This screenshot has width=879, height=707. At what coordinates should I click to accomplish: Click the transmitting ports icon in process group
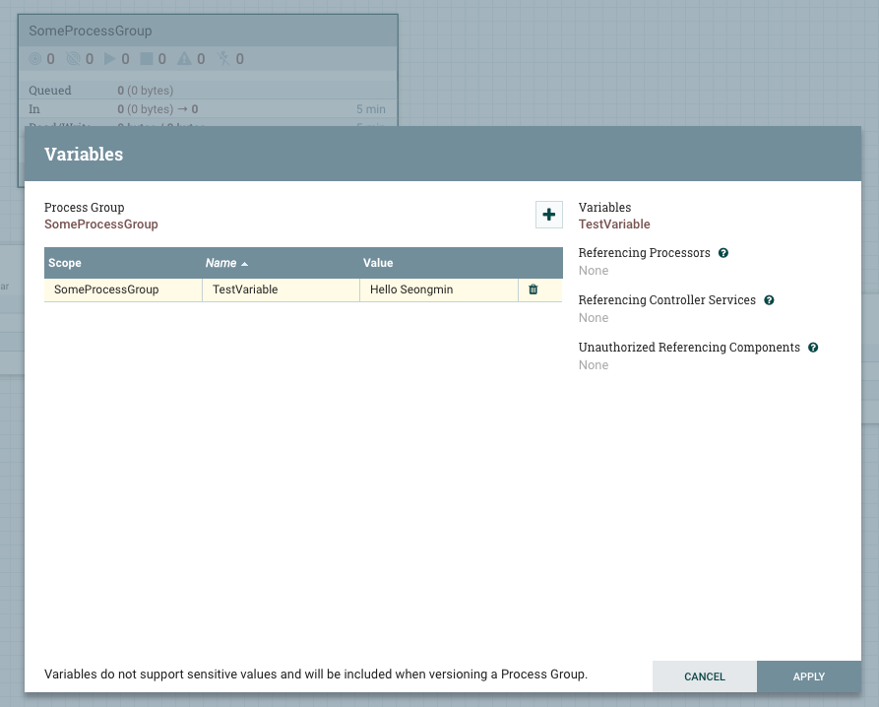pyautogui.click(x=34, y=59)
